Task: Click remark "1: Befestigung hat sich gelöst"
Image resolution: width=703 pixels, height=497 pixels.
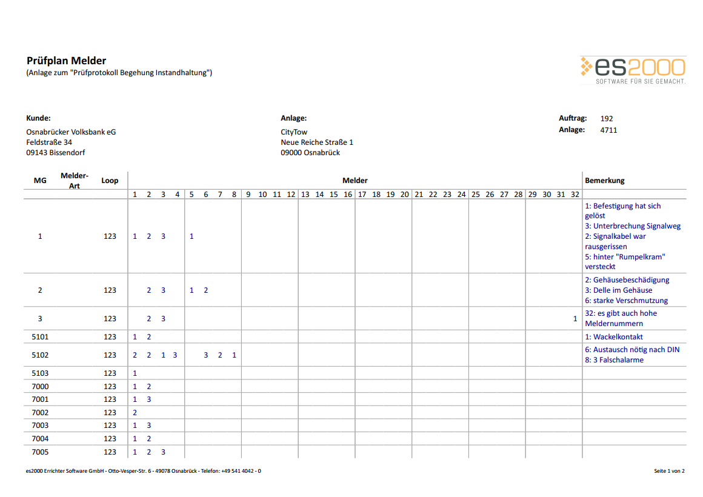Action: point(623,211)
